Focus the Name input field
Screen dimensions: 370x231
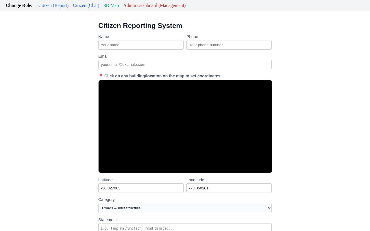click(141, 45)
